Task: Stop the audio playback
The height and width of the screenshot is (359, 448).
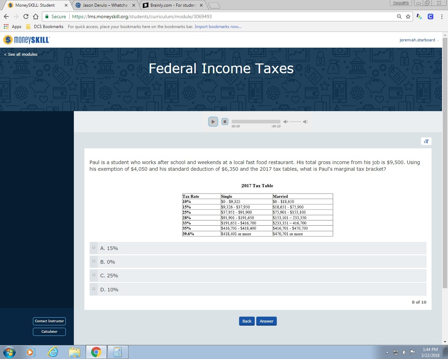Action: [x=225, y=122]
